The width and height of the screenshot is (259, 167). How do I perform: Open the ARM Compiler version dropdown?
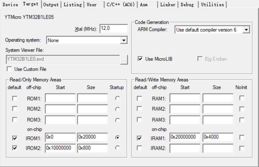246,30
